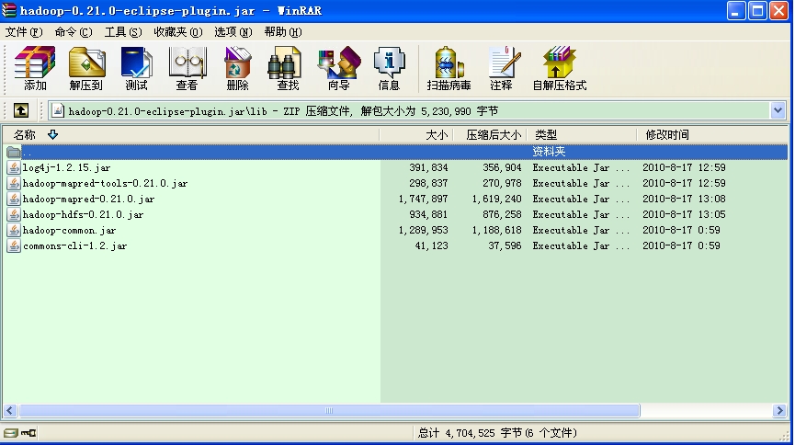Sort by 大小 column header

point(416,135)
